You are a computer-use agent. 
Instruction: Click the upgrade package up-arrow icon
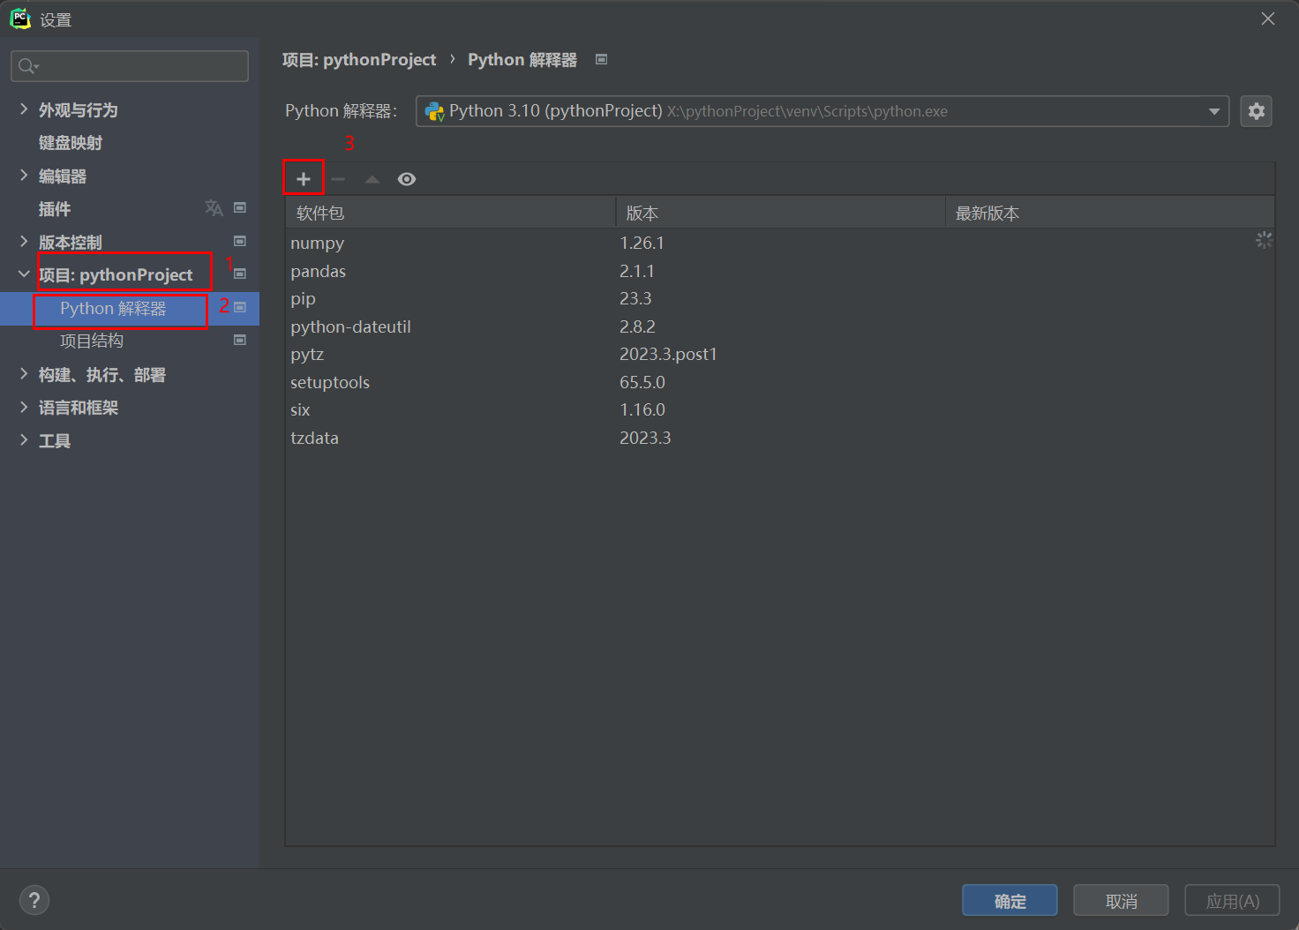point(372,179)
